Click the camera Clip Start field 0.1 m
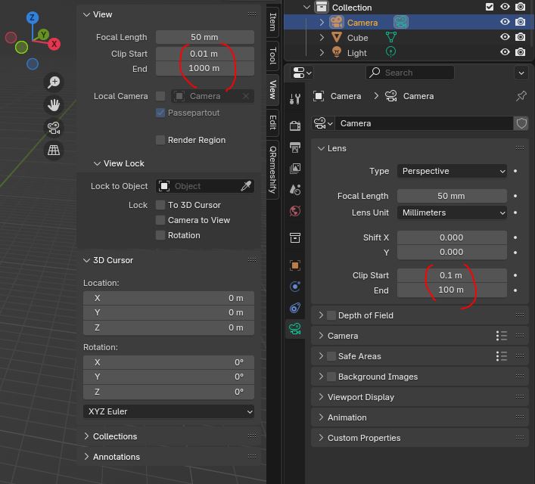 452,275
